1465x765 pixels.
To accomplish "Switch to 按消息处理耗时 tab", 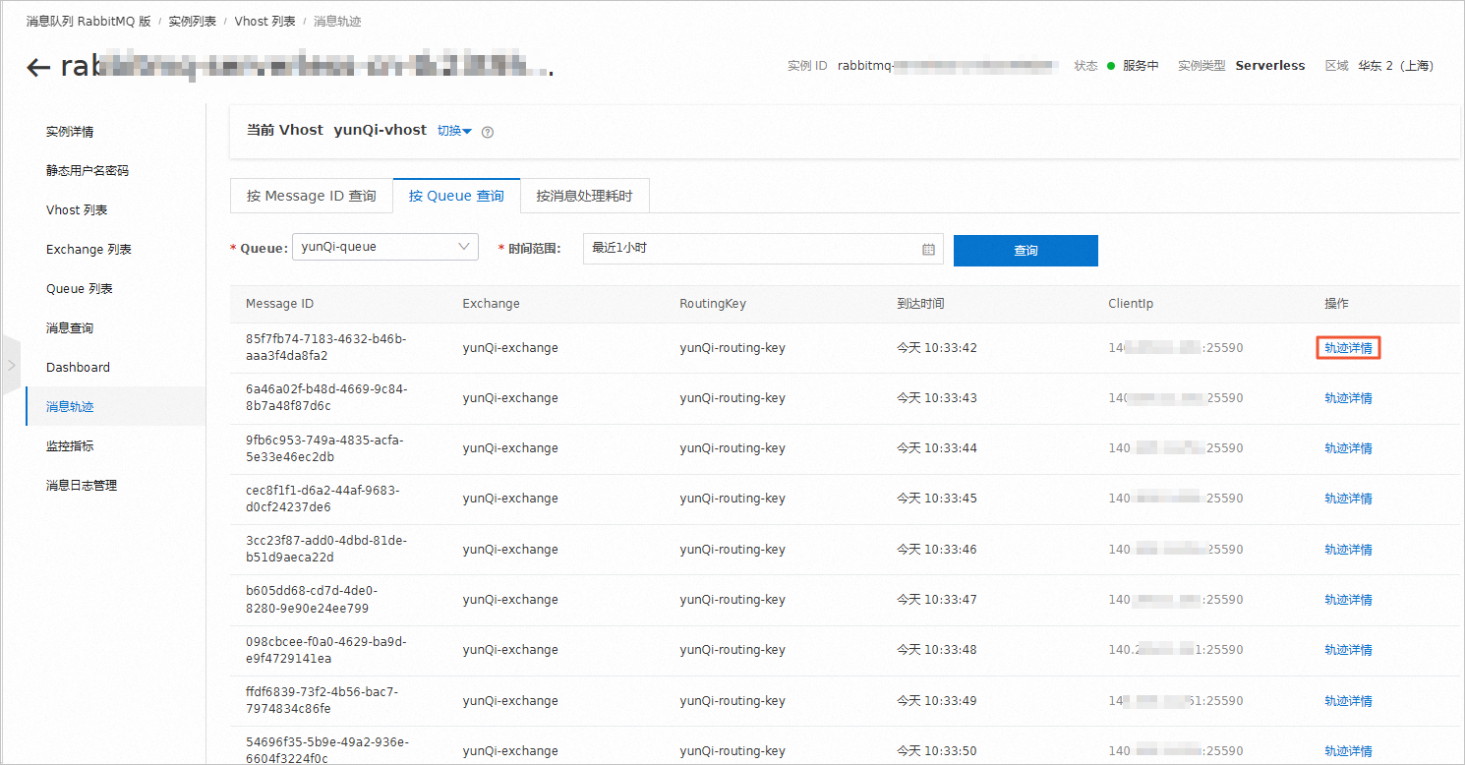I will 584,196.
